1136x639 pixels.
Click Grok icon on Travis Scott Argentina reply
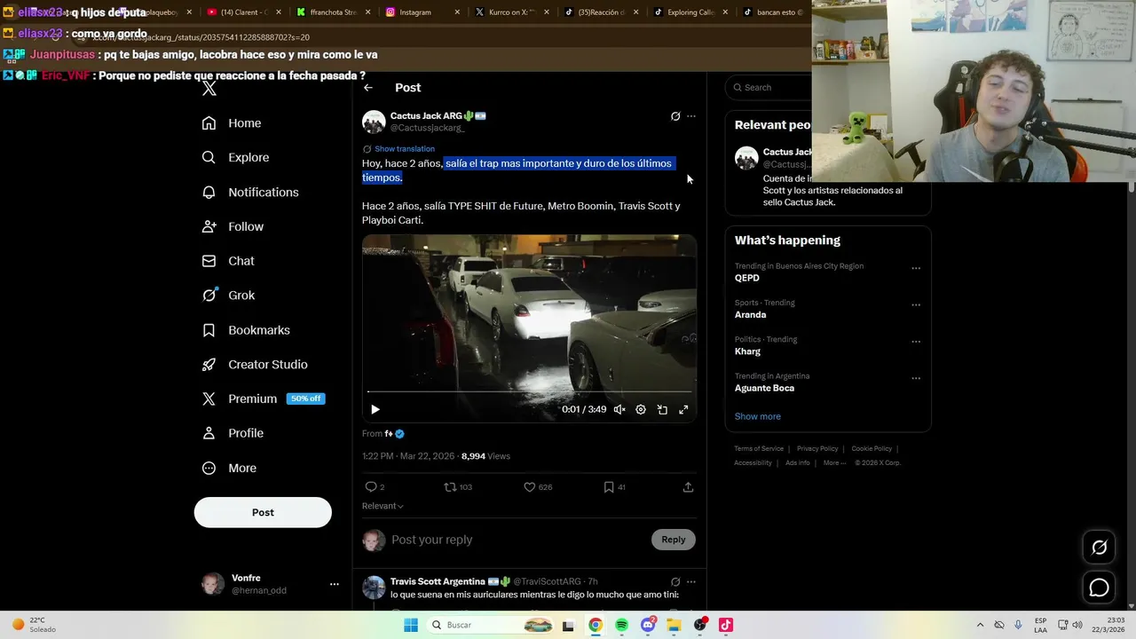click(675, 582)
